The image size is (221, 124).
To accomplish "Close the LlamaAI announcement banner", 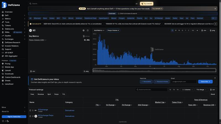I will tap(215, 9).
